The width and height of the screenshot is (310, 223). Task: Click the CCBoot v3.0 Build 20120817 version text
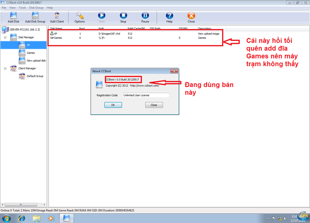click(x=122, y=79)
